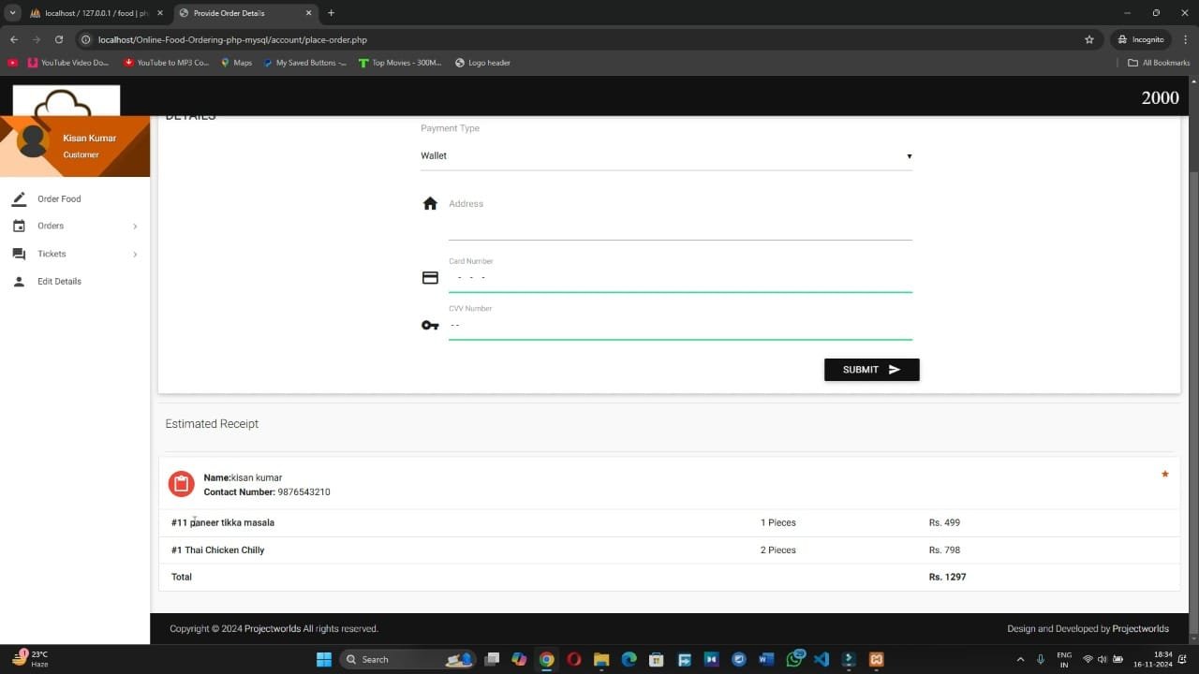Open the Payment Type Wallet dropdown

pos(665,156)
